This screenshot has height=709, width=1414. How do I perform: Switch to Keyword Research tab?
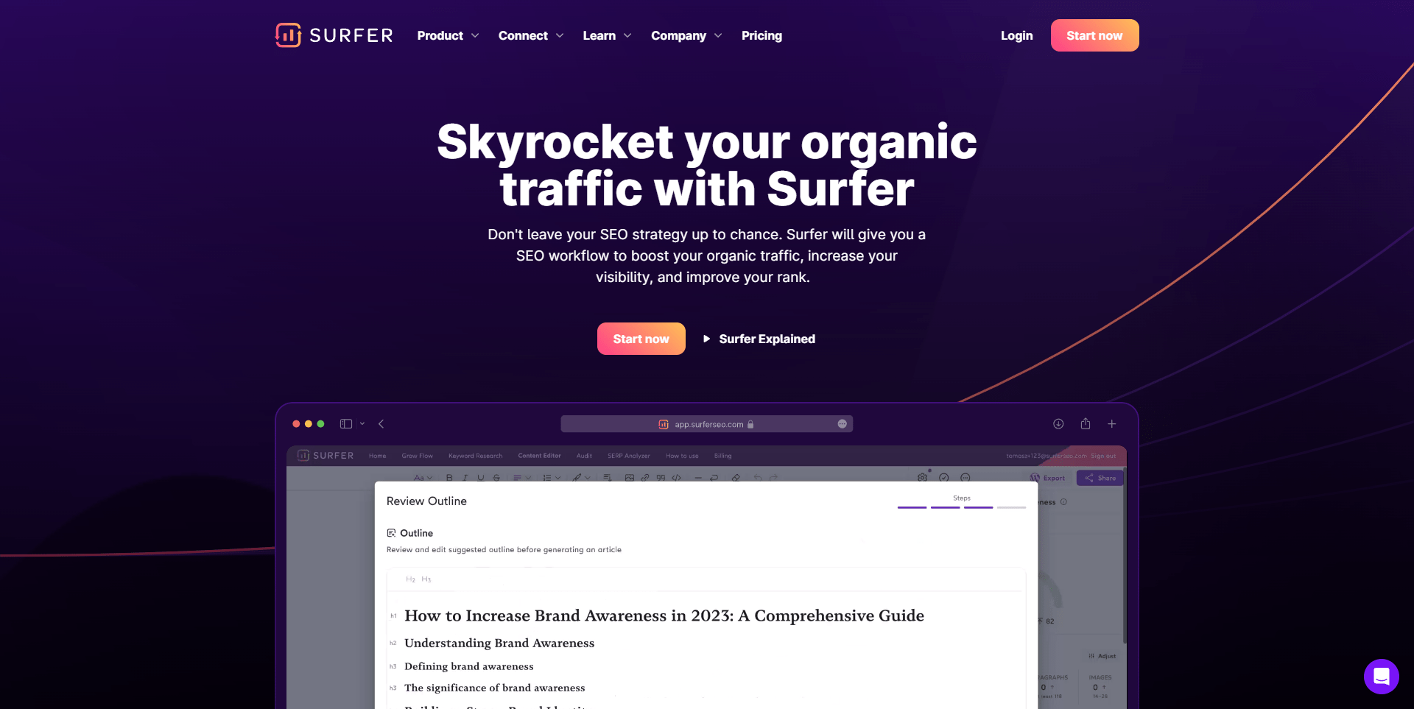[476, 456]
